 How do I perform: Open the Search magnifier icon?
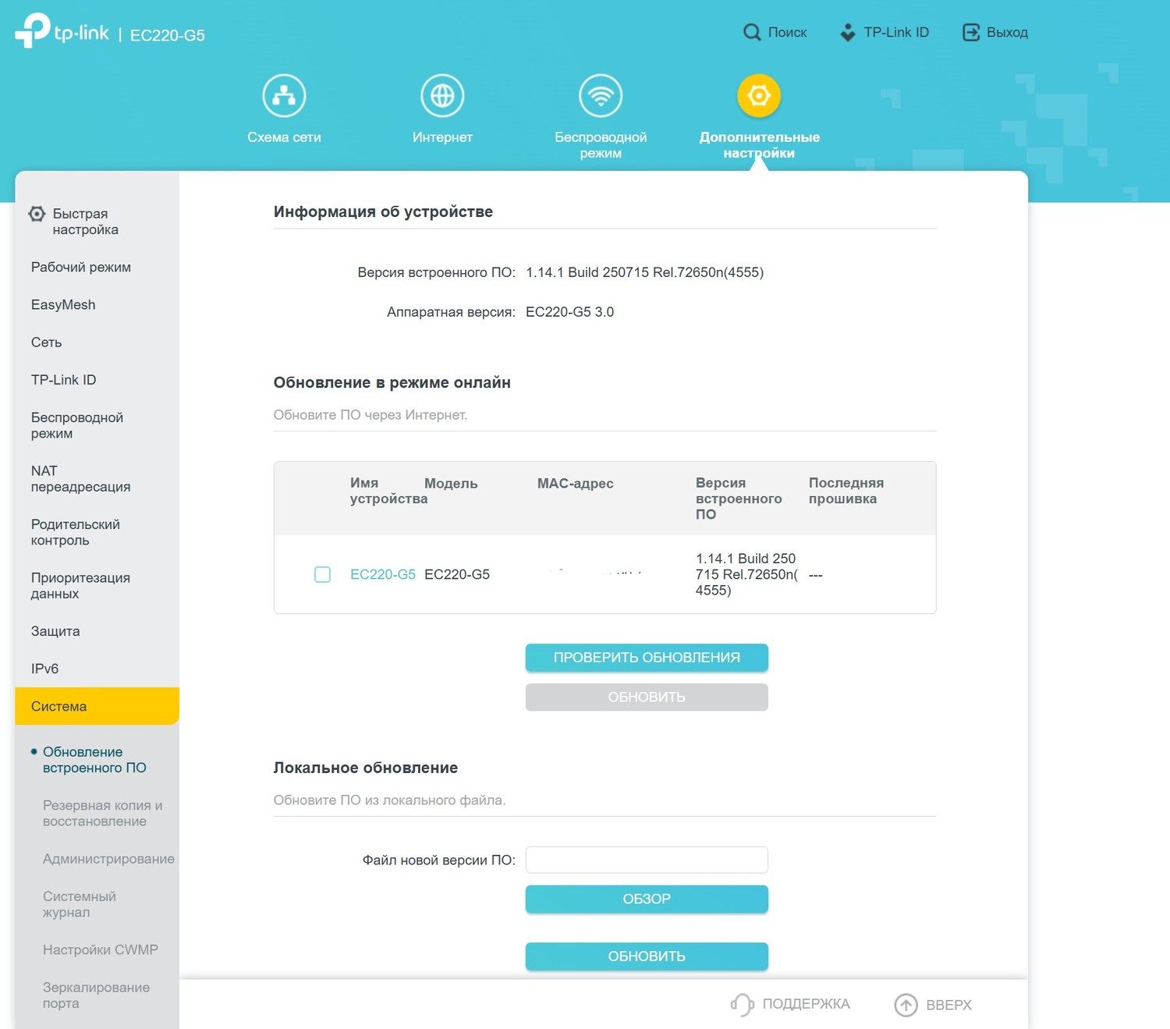click(751, 32)
